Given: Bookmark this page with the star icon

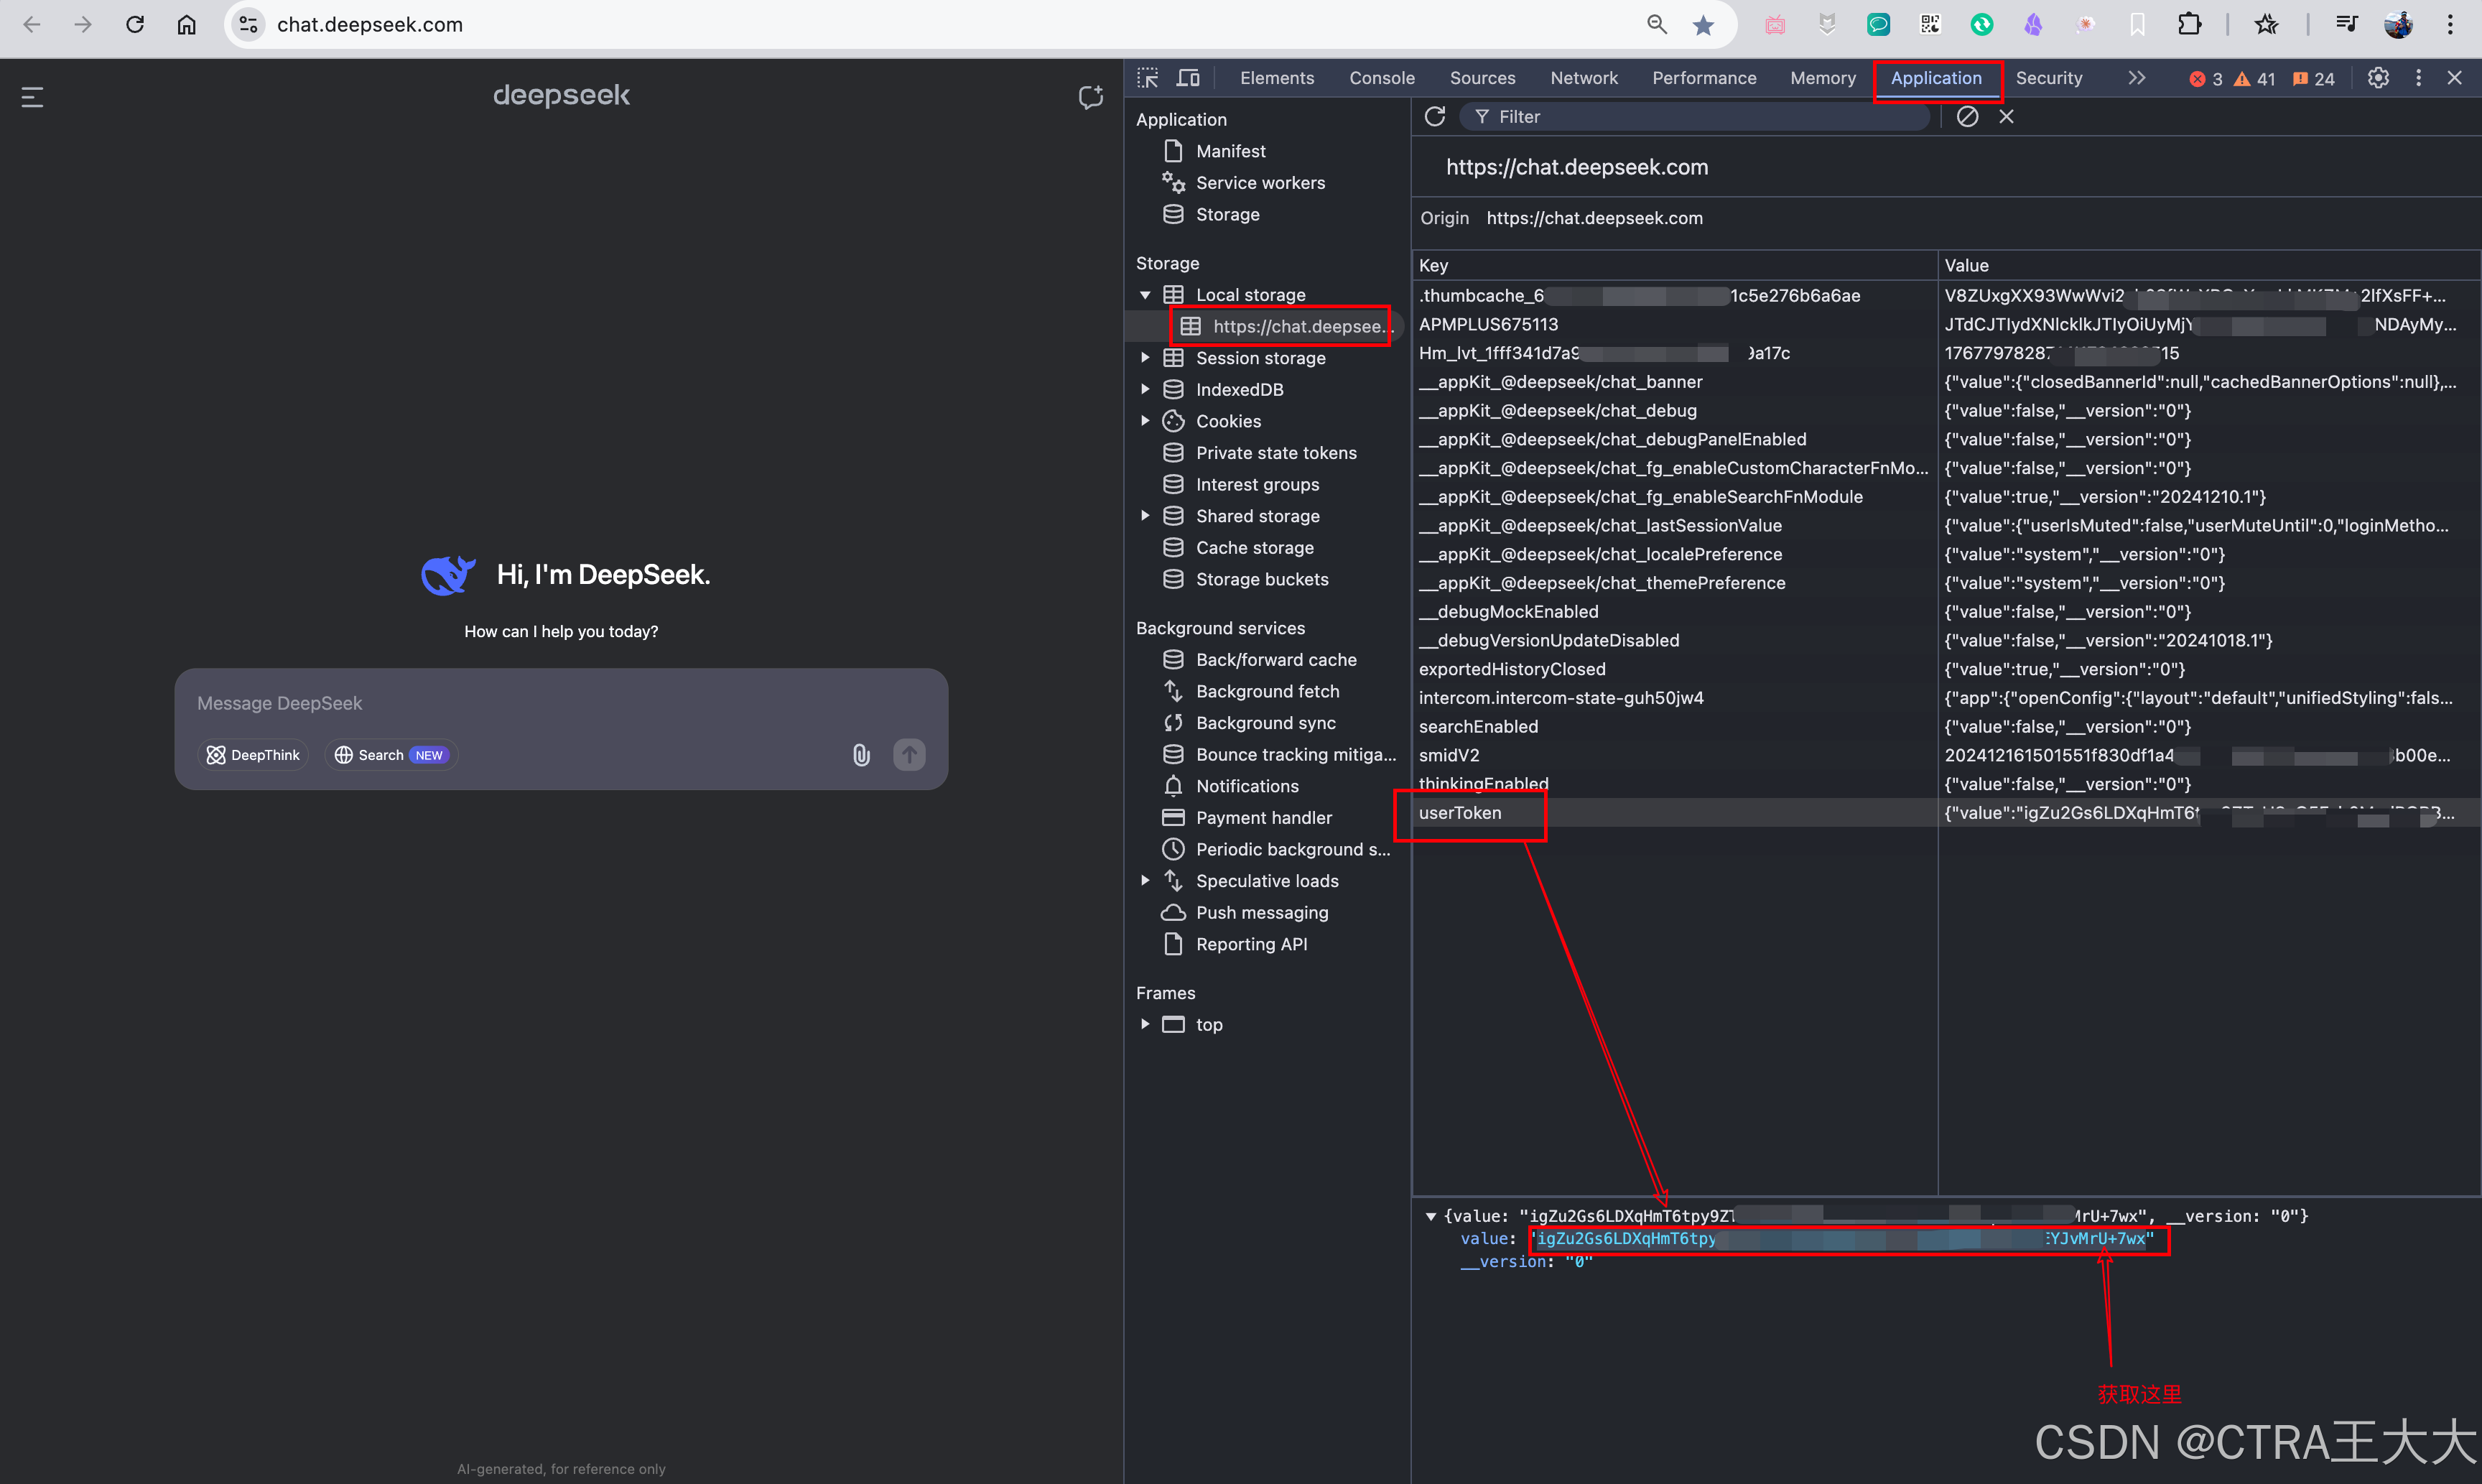Looking at the screenshot, I should [x=1704, y=25].
